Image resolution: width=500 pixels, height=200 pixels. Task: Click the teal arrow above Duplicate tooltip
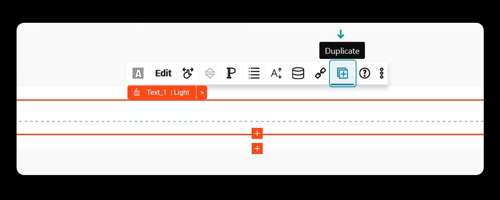(341, 34)
